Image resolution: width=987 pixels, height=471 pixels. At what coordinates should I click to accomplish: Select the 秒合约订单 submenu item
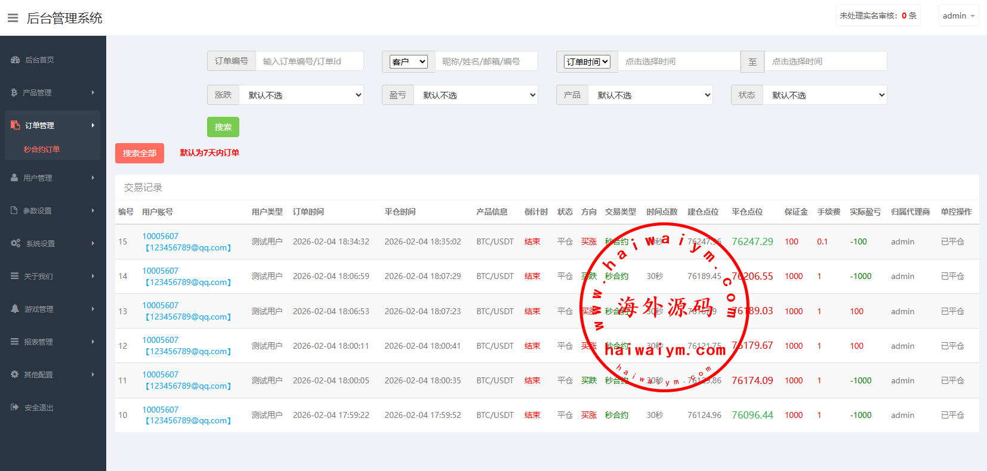42,149
